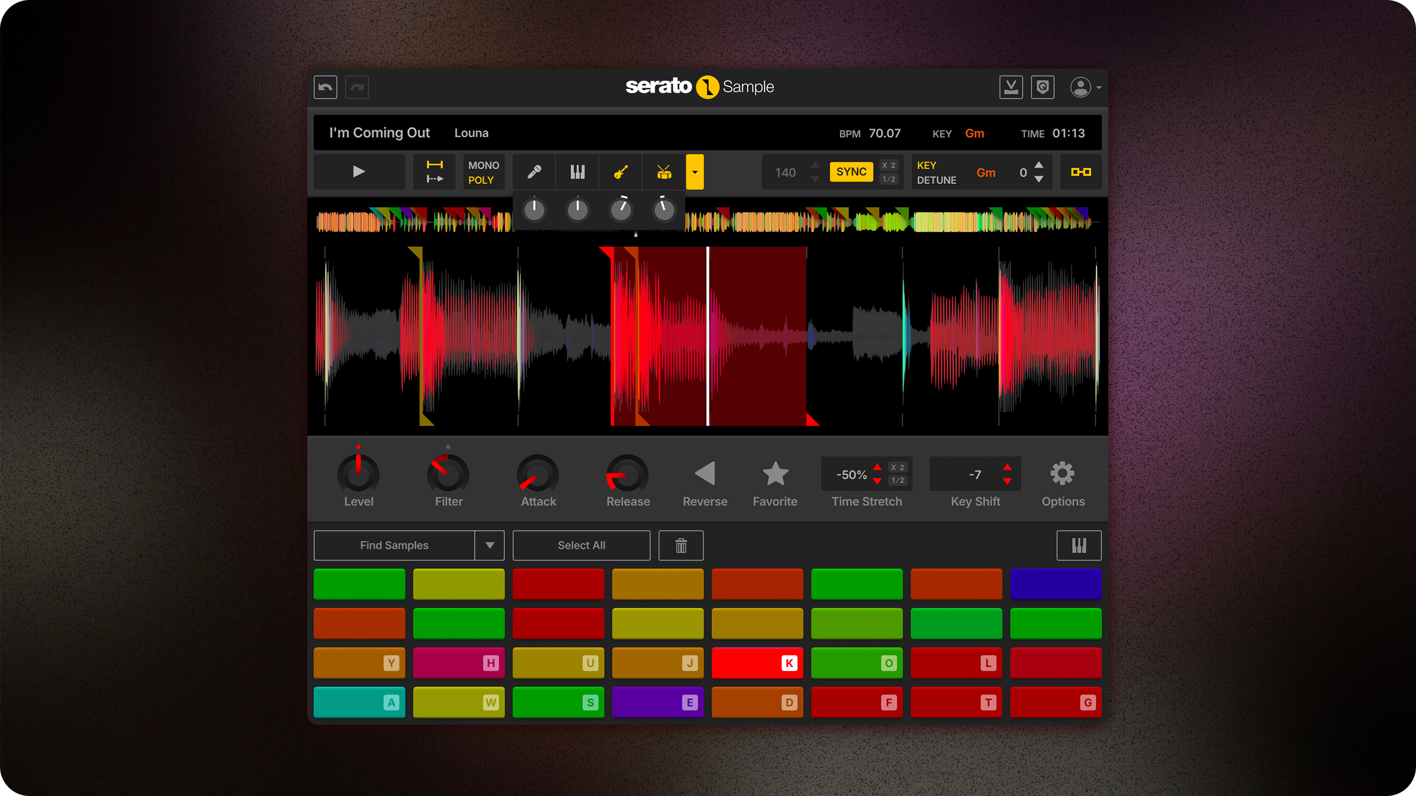Trigger the bright red K pad
1416x796 pixels.
[757, 663]
